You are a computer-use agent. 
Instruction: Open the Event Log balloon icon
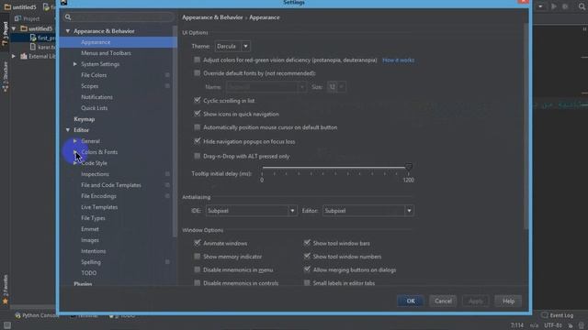[545, 315]
